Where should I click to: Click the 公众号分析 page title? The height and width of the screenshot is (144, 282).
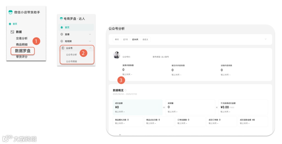coord(116,29)
